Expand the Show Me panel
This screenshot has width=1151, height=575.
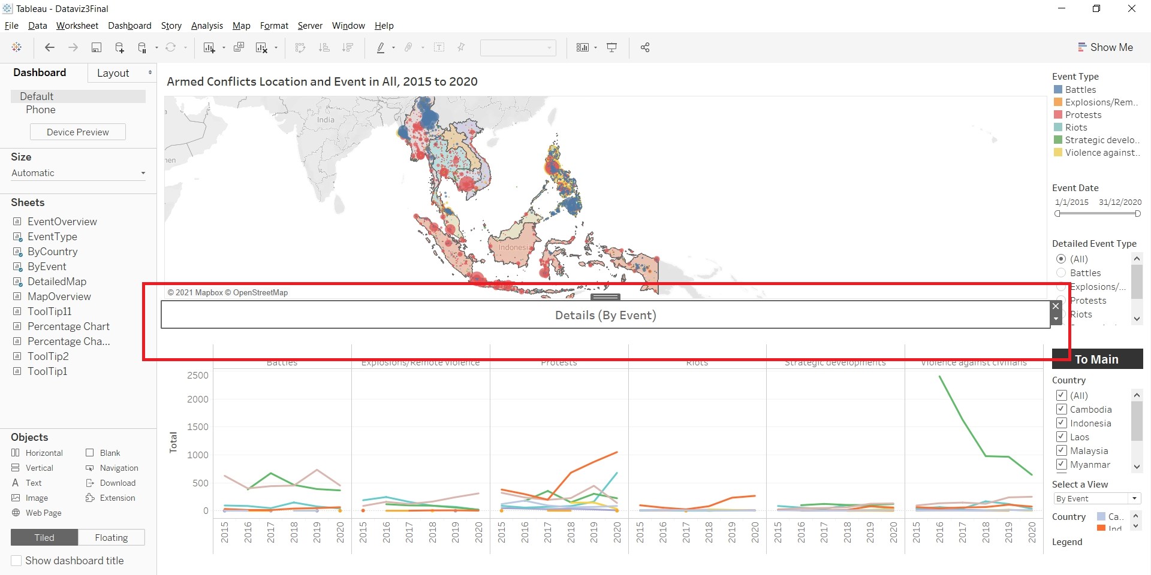pos(1105,47)
